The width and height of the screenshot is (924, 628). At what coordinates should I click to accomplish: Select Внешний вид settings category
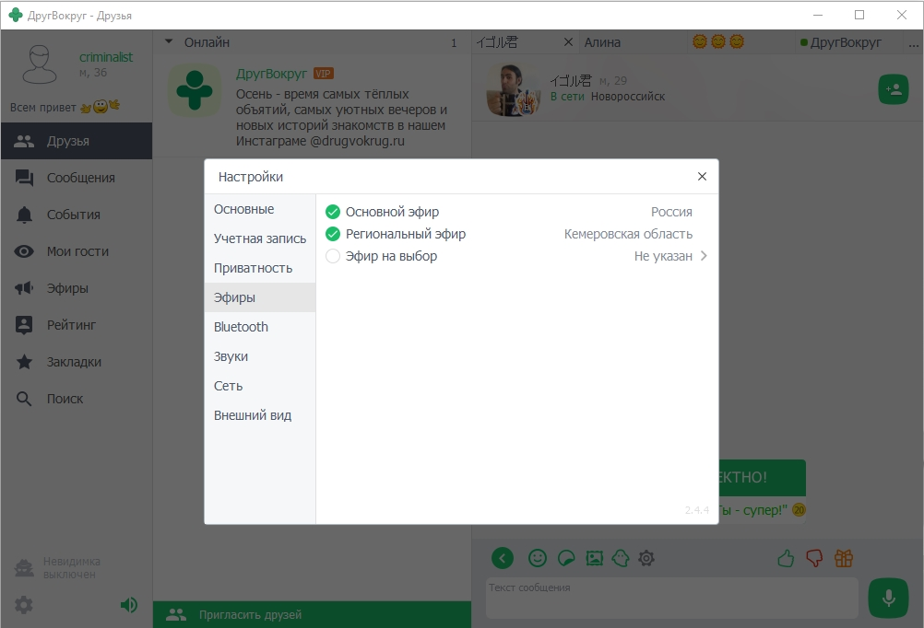tap(260, 415)
